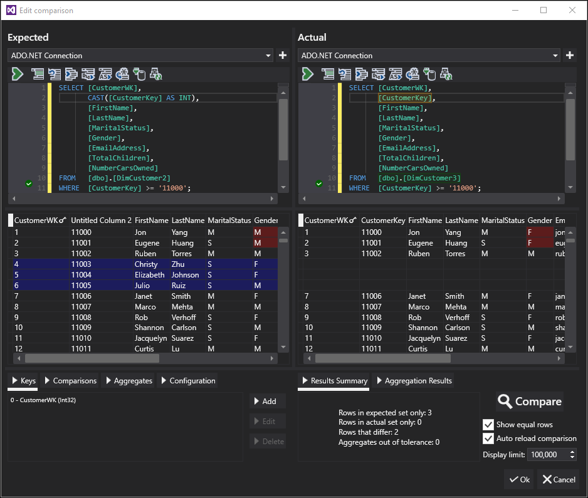The image size is (588, 498).
Task: Click the Delete key button
Action: click(268, 442)
